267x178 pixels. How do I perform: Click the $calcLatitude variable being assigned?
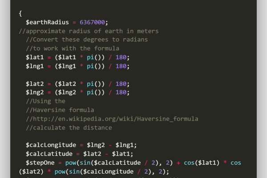pyautogui.click(x=50, y=154)
